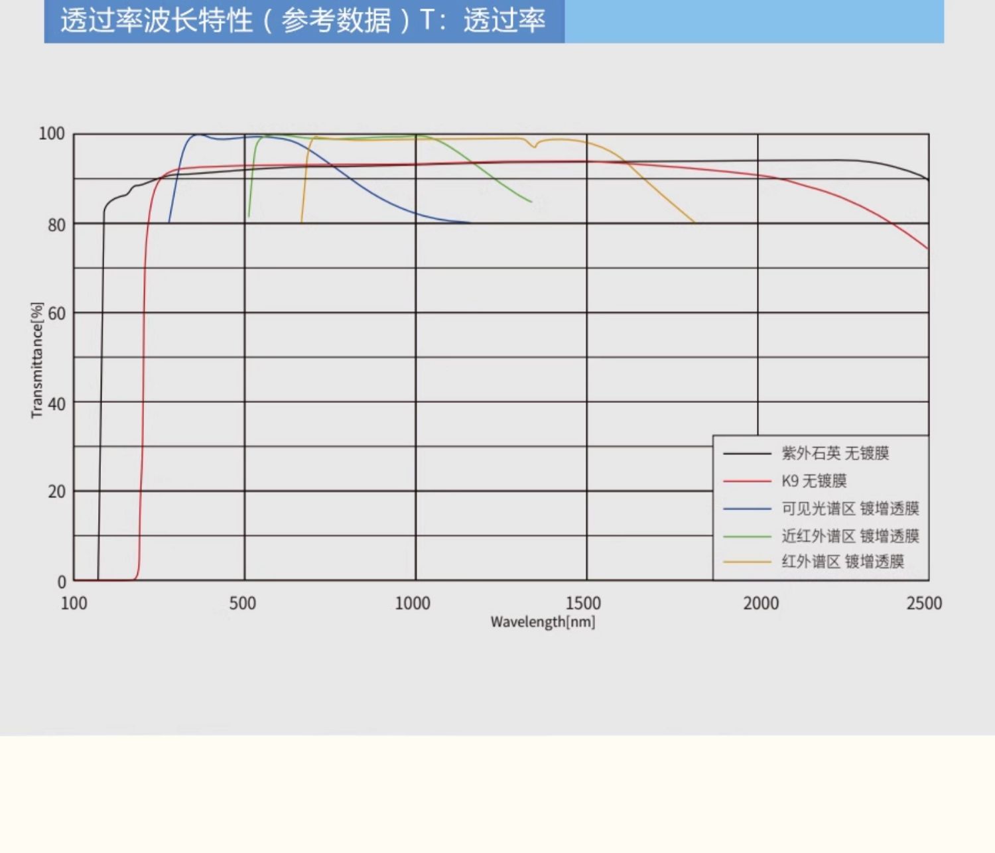Viewport: 995px width, 853px height.
Task: Select the K9 无镀膜 legend label
Action: tap(814, 481)
